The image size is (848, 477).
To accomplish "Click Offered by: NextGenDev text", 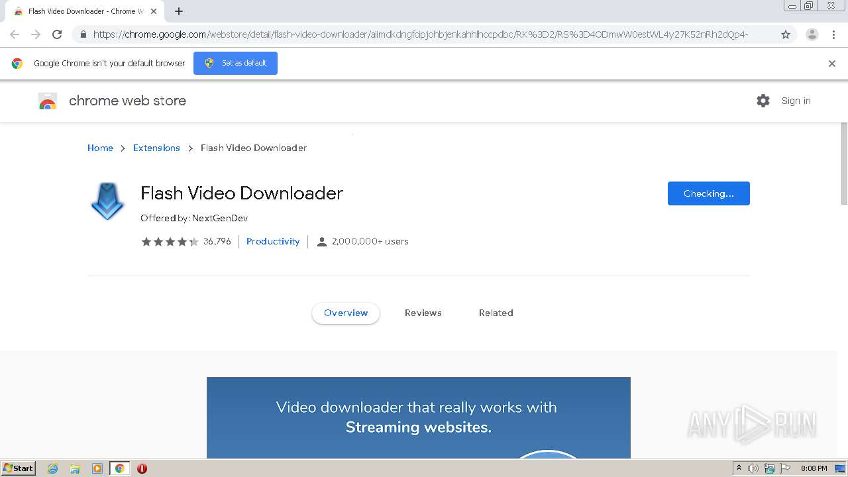I will click(194, 218).
